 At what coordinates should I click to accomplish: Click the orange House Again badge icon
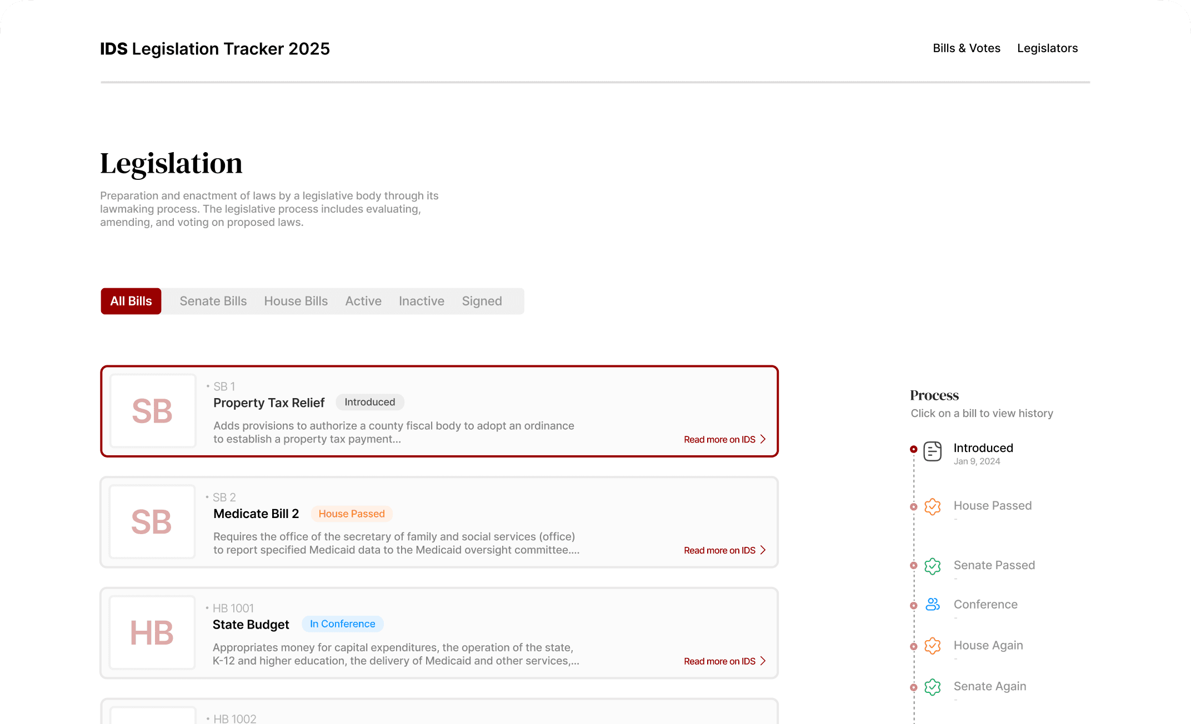click(x=932, y=646)
